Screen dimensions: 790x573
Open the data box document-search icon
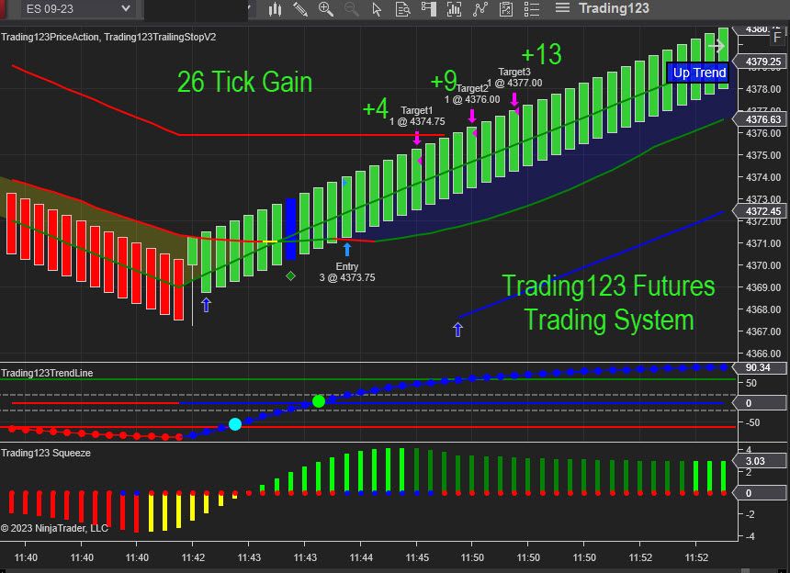[x=402, y=9]
